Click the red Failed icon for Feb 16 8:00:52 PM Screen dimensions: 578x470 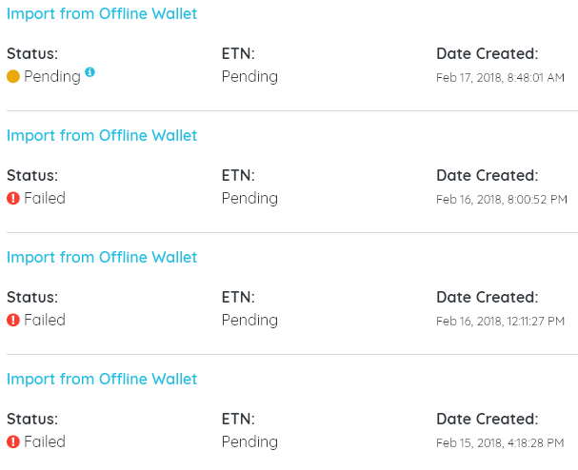(x=13, y=198)
